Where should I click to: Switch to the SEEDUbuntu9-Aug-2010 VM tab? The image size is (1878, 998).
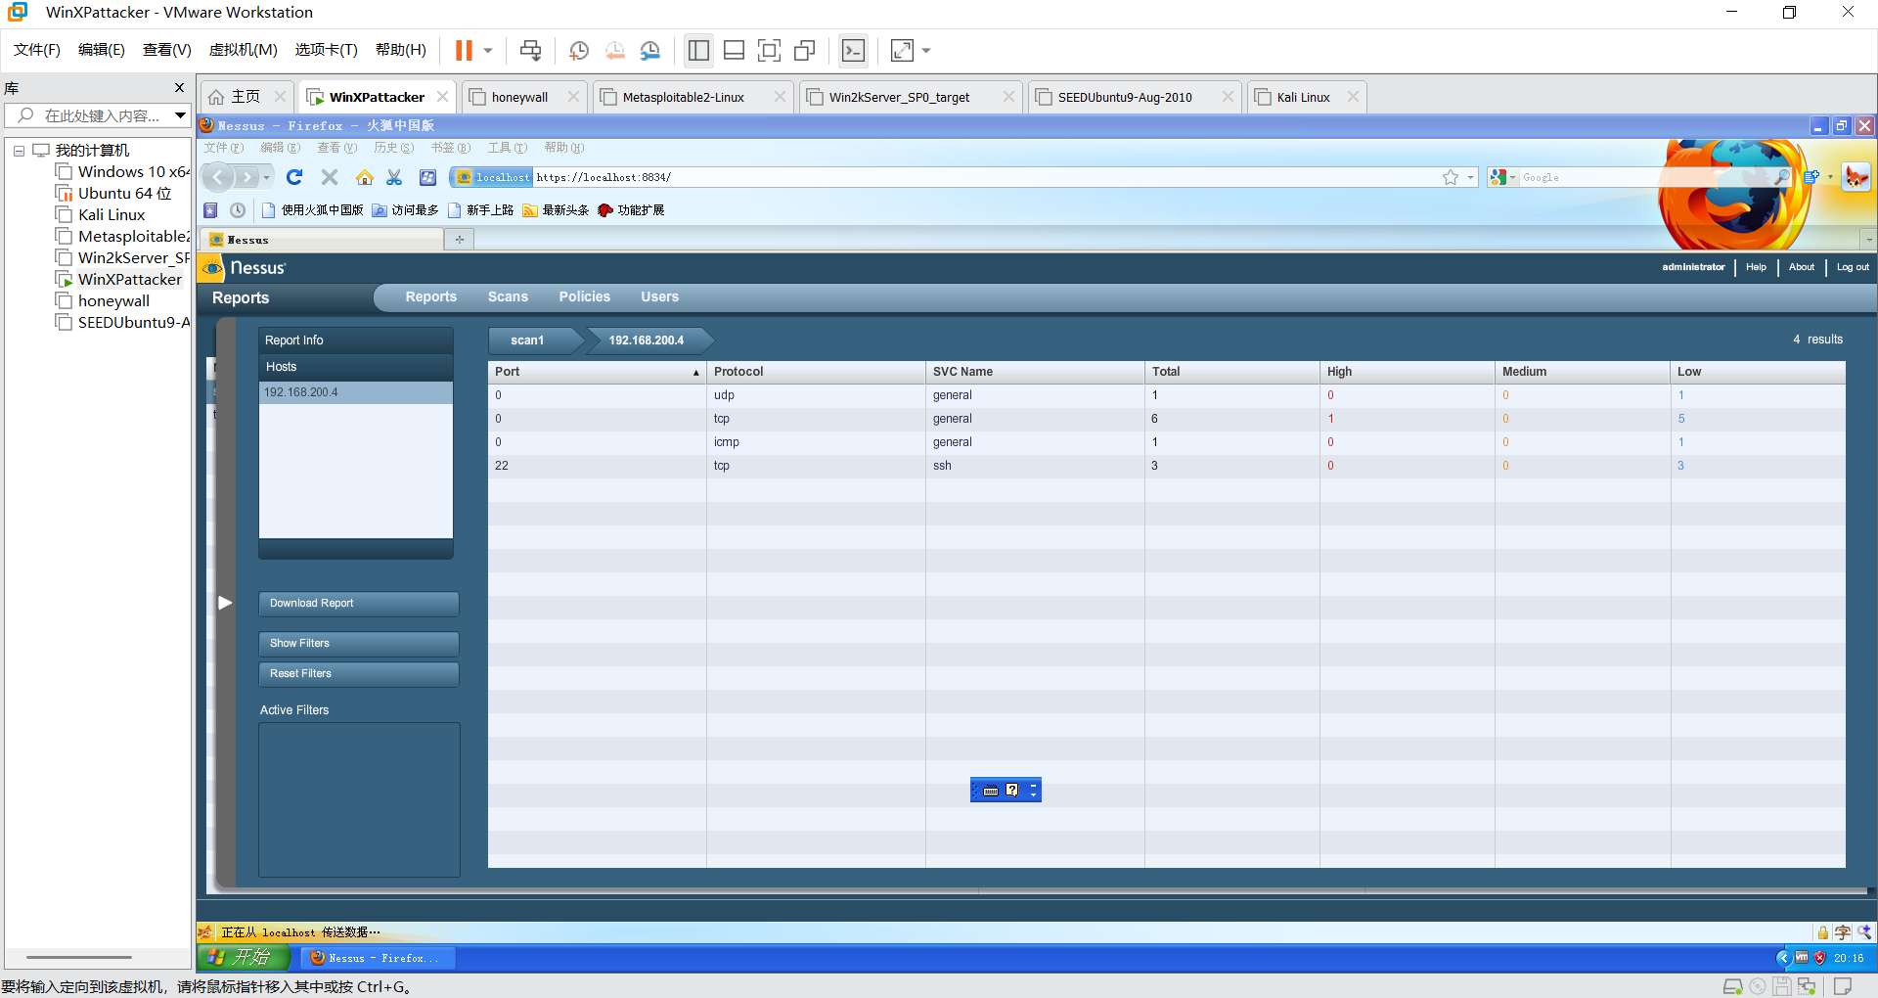click(1134, 97)
